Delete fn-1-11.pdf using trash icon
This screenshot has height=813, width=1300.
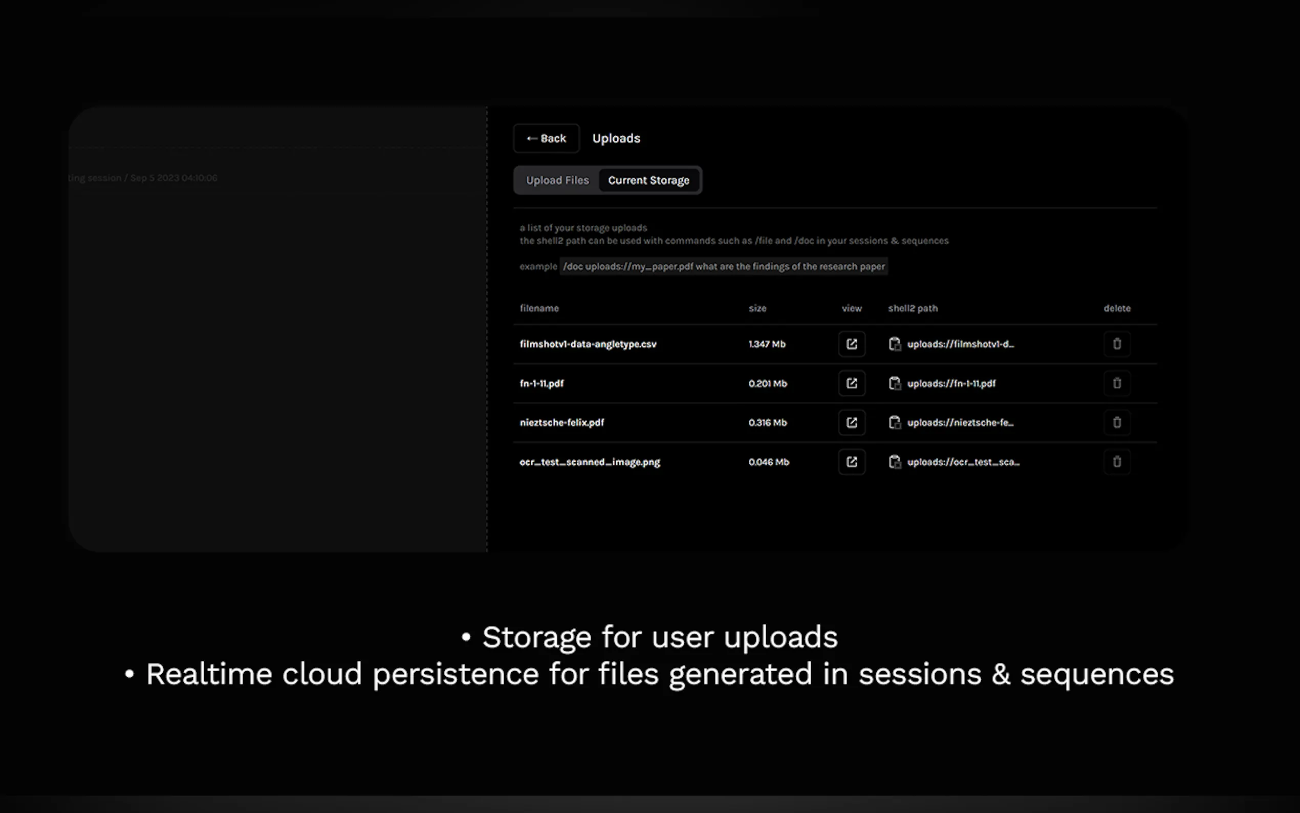pos(1117,383)
